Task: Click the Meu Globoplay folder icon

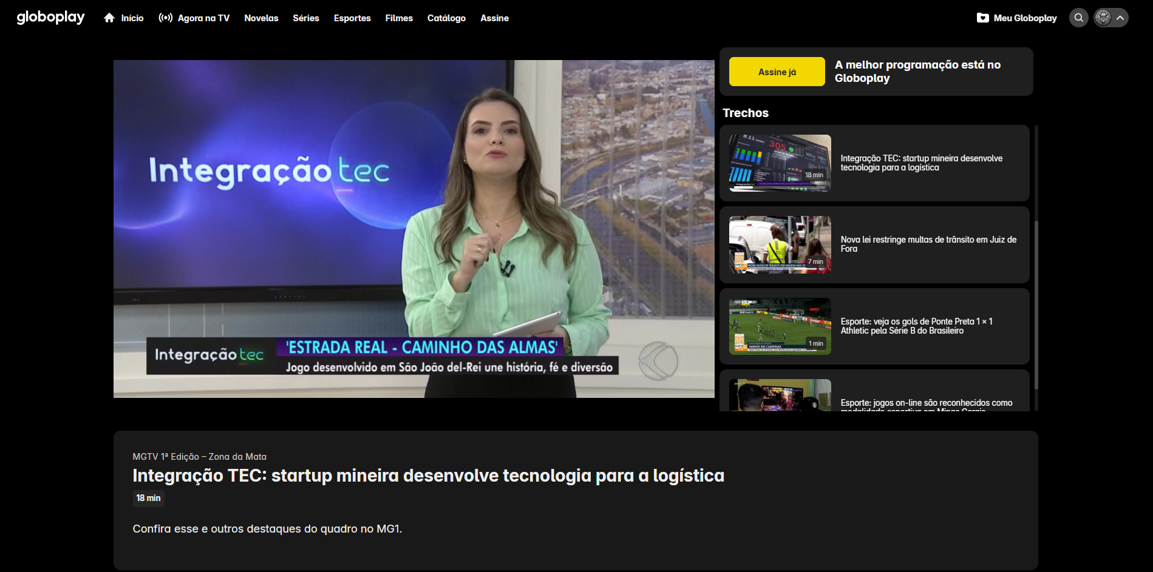Action: tap(983, 18)
